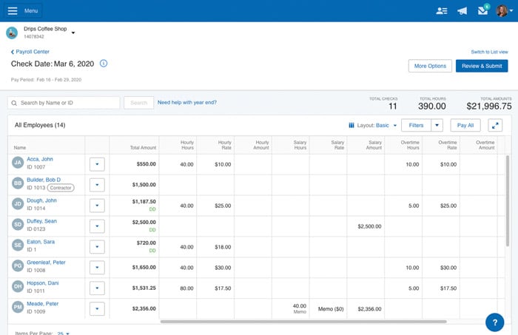Open employee Duffey, Sean link

tap(41, 221)
